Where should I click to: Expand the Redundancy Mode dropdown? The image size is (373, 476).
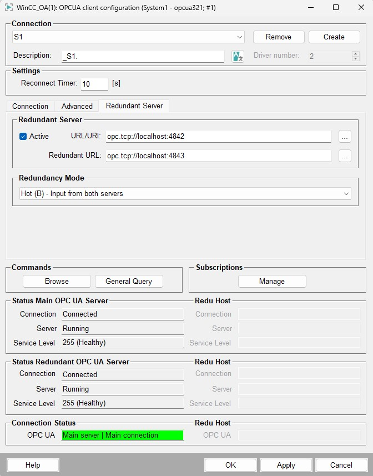[182, 194]
